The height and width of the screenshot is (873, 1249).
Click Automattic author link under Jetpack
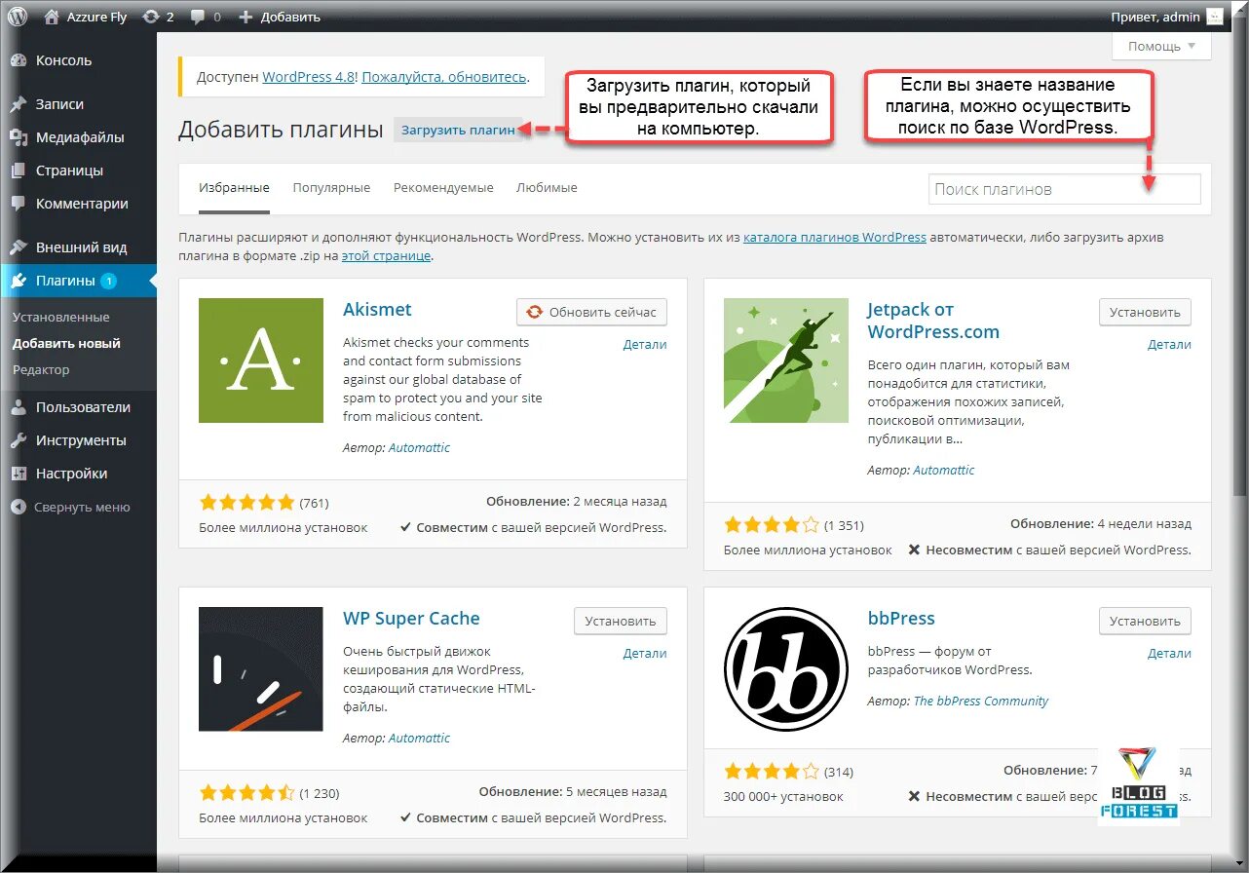[x=944, y=470]
